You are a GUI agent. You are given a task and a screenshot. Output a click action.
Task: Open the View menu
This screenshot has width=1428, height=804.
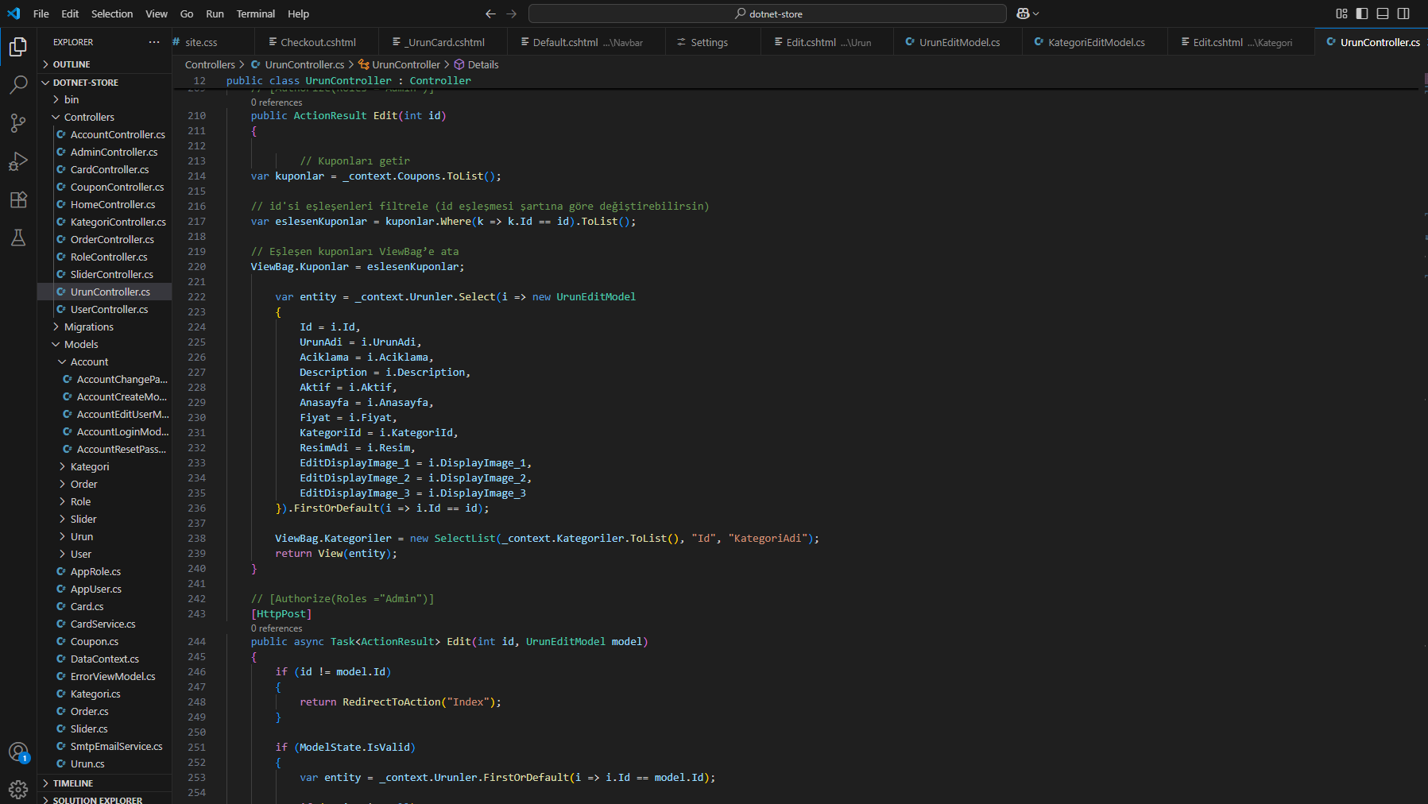coord(157,14)
